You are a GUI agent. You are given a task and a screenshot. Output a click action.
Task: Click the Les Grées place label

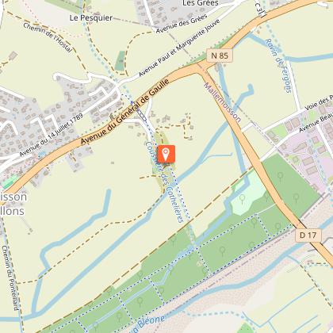point(201,3)
